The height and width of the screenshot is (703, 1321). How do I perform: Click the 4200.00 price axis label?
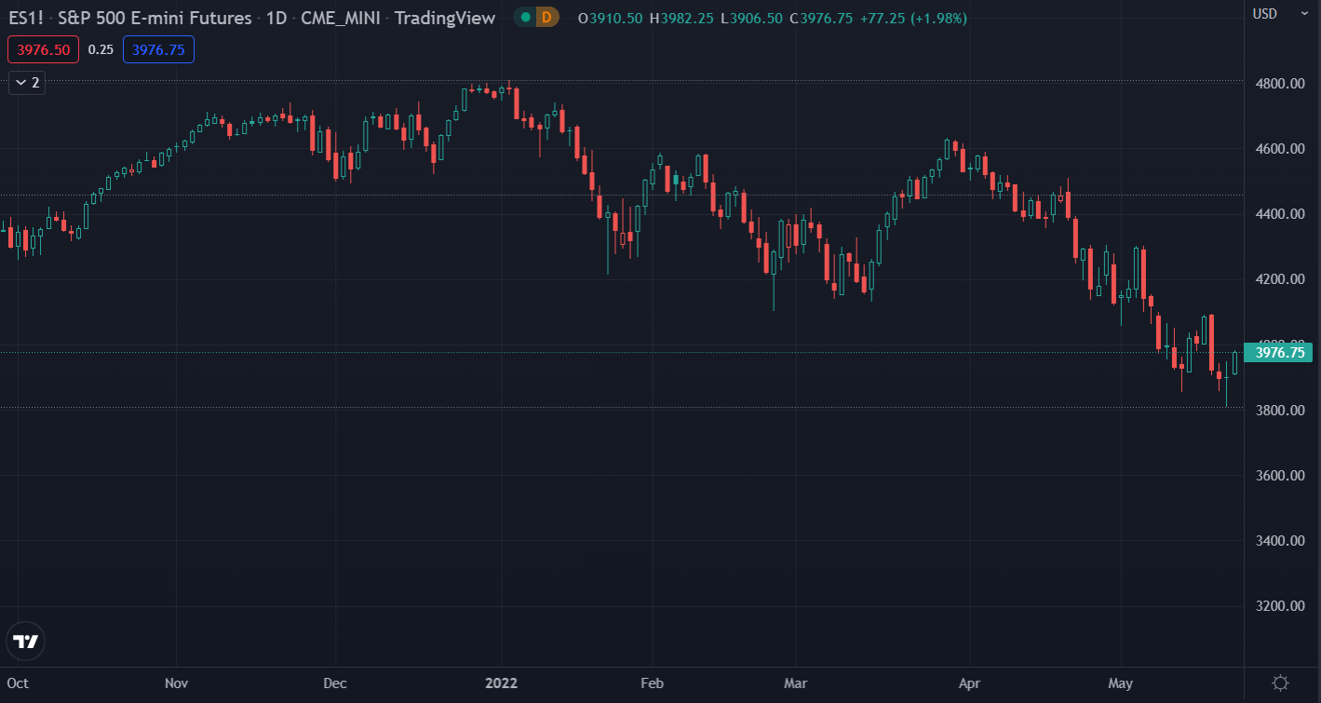point(1279,279)
